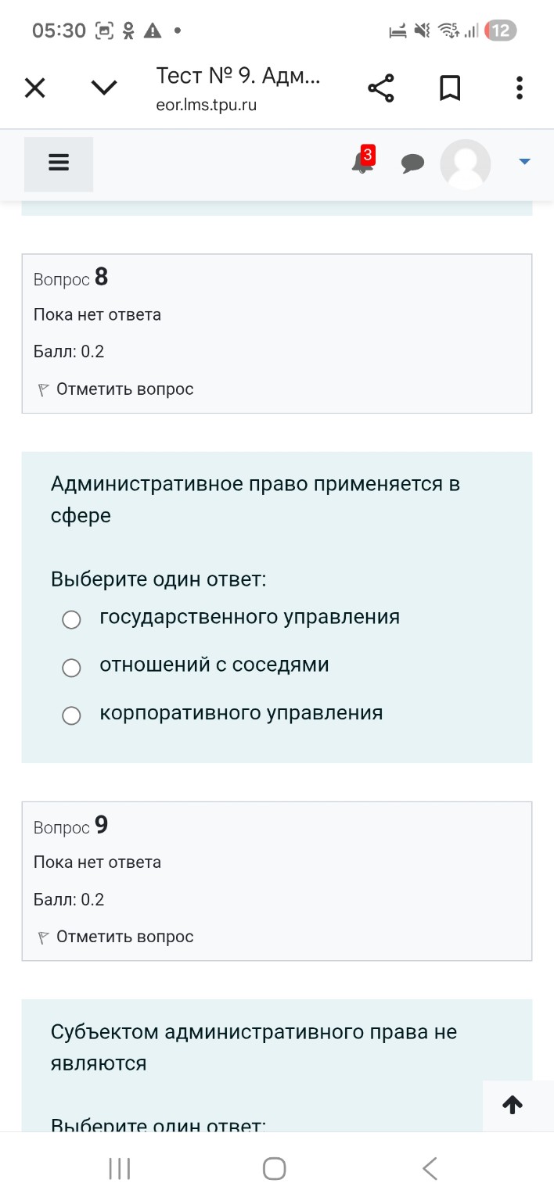Bookmark this page using the bookmark icon
This screenshot has height=1201, width=554.
[450, 88]
